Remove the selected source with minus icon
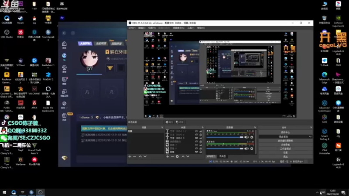Viewport: 349px width, 196px height. (x=172, y=156)
